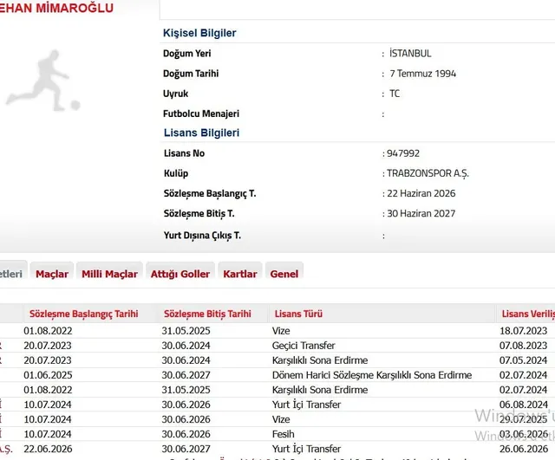The width and height of the screenshot is (555, 460).
Task: Click the Sözleşme Bitiş Tarihi column header
Action: [x=207, y=314]
